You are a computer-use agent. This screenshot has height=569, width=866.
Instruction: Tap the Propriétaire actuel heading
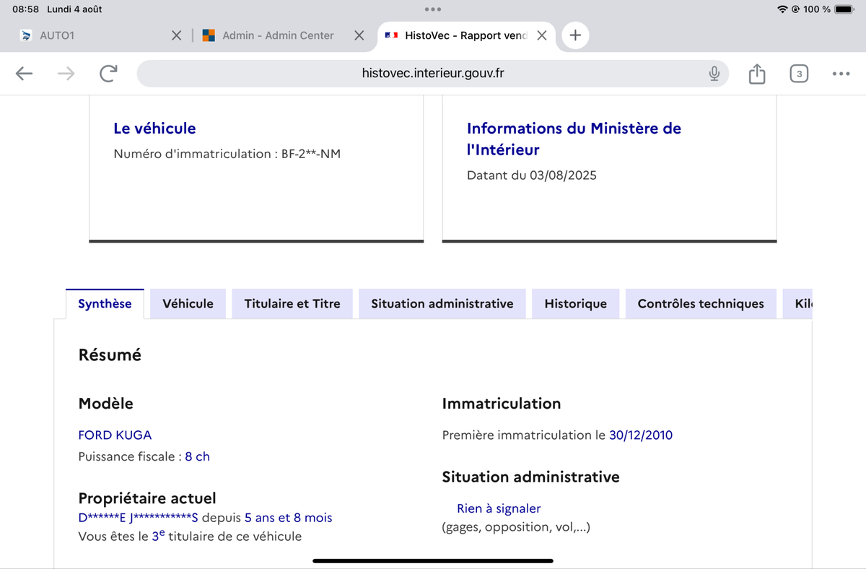(x=147, y=498)
